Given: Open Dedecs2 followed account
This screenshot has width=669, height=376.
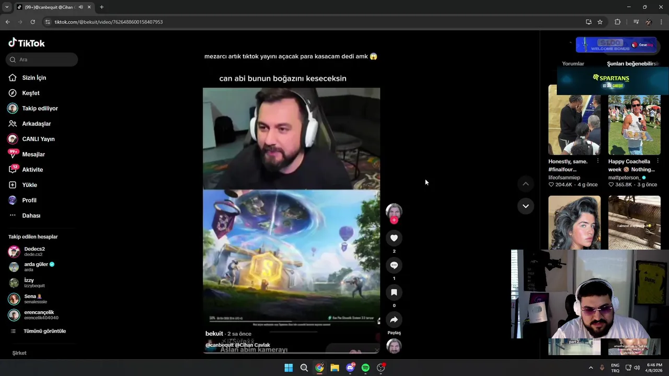Looking at the screenshot, I should click(34, 251).
